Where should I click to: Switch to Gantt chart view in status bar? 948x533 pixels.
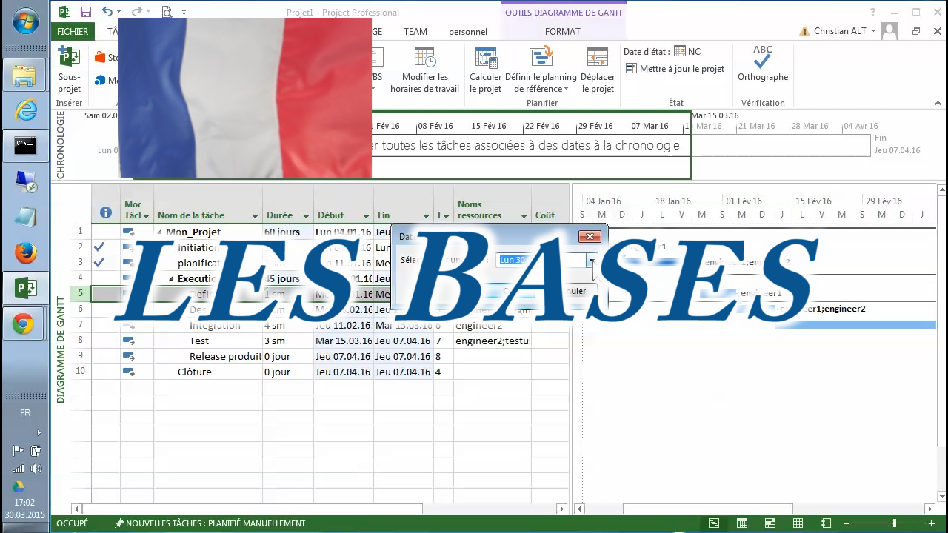tap(714, 523)
